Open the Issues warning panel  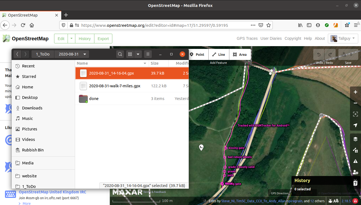point(355,161)
